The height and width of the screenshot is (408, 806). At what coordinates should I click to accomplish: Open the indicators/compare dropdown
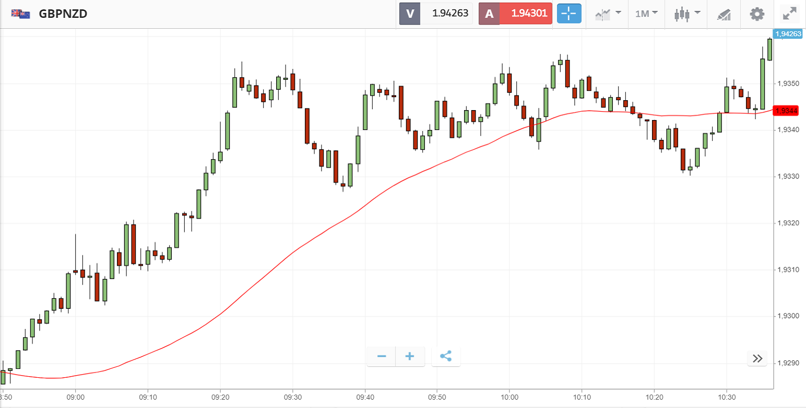click(608, 14)
